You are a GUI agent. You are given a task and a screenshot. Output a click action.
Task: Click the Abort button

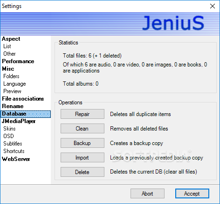click(147, 194)
